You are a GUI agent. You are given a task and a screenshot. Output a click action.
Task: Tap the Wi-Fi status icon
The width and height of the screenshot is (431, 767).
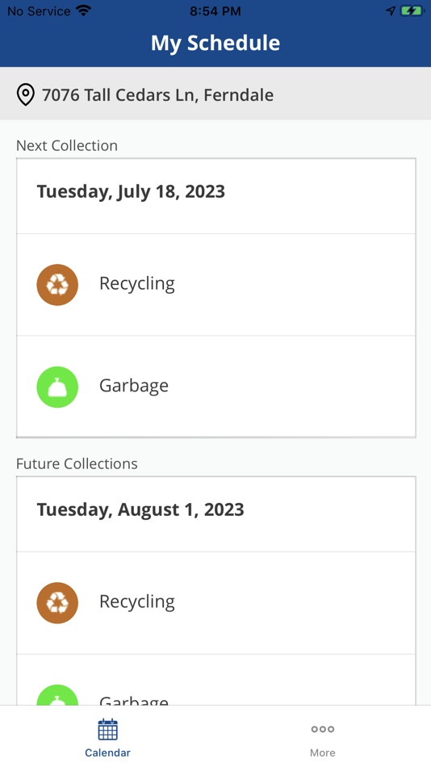click(84, 10)
